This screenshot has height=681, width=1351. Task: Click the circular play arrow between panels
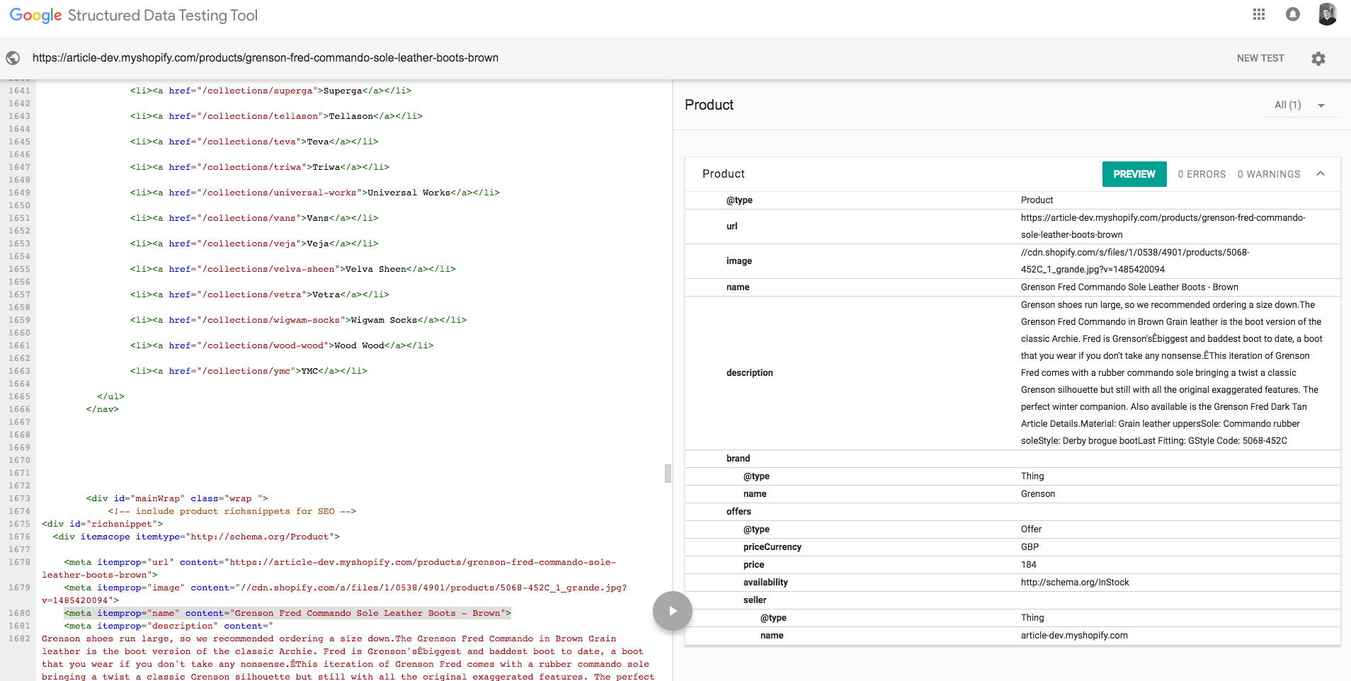click(x=672, y=610)
